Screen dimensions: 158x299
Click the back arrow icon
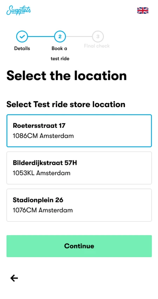tap(14, 278)
